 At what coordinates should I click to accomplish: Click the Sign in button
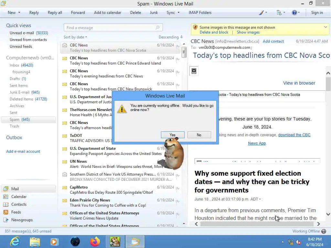coord(317,13)
